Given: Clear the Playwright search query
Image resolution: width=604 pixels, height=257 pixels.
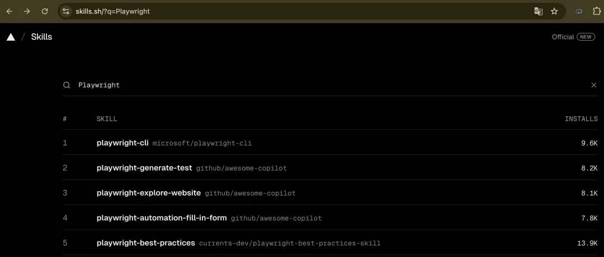Looking at the screenshot, I should (x=594, y=85).
